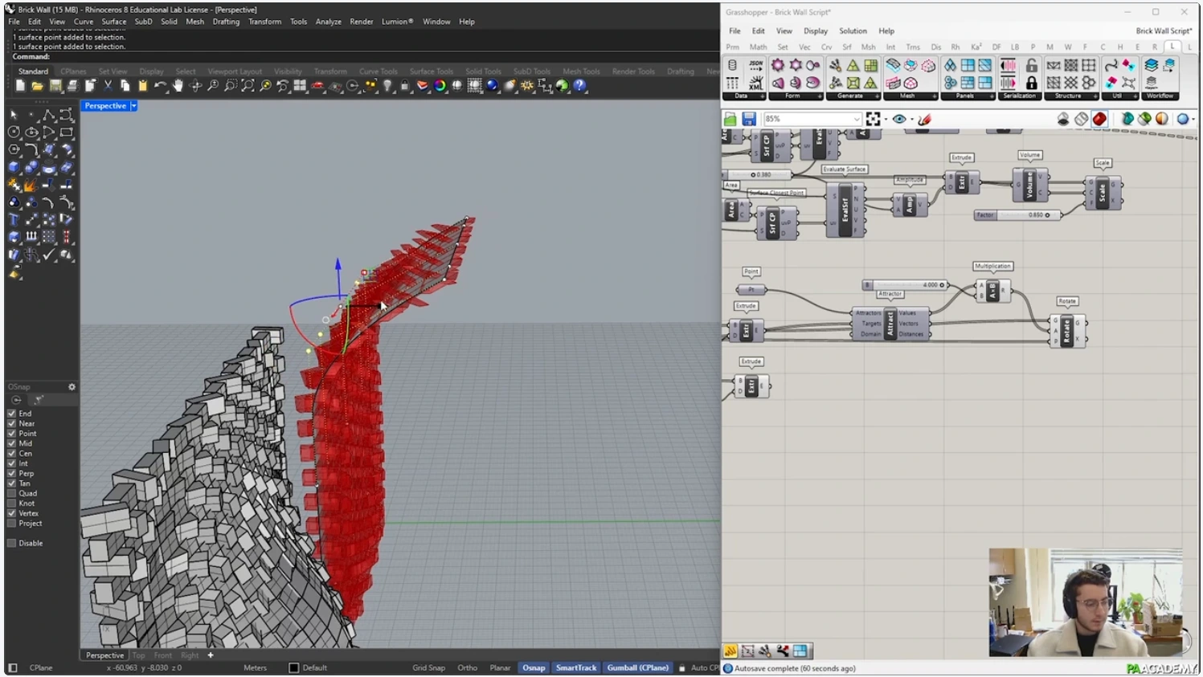The height and width of the screenshot is (677, 1203).
Task: Open the Grasshopper Solution menu
Action: pos(853,31)
